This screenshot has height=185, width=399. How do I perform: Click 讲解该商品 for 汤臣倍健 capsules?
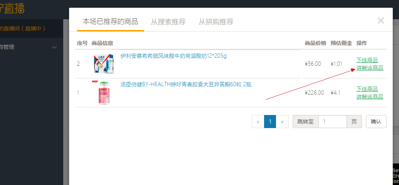coord(370,97)
